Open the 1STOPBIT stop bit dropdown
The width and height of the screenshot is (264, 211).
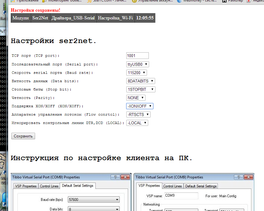[140, 89]
